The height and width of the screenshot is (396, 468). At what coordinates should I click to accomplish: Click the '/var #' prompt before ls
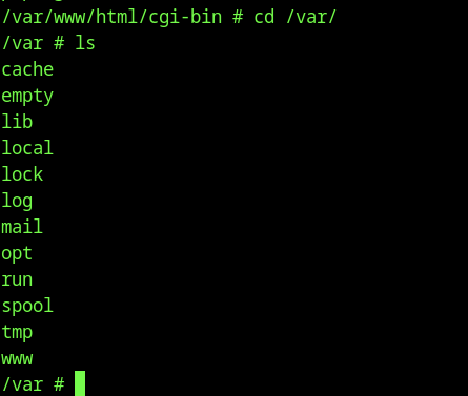[x=33, y=43]
